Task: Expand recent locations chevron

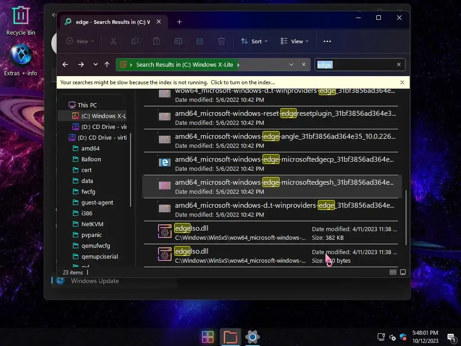Action: tap(95, 64)
